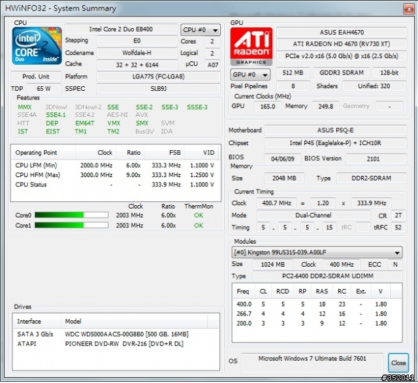Click the VID column header
The image size is (418, 383).
(201, 153)
